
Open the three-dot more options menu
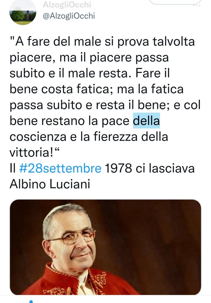pos(197,5)
